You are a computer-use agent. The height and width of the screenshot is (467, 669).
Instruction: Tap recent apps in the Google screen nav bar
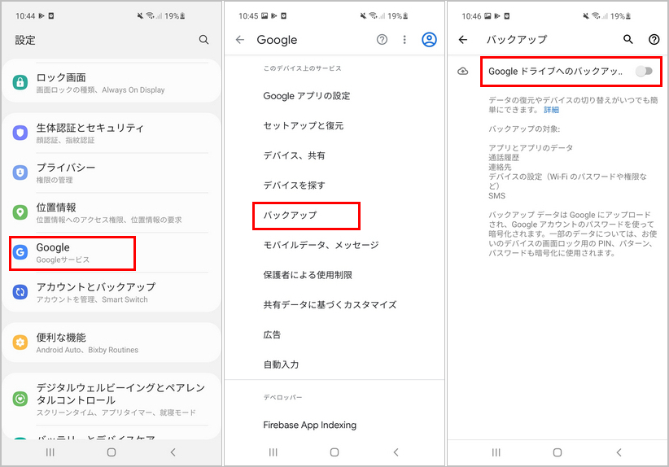(x=273, y=452)
